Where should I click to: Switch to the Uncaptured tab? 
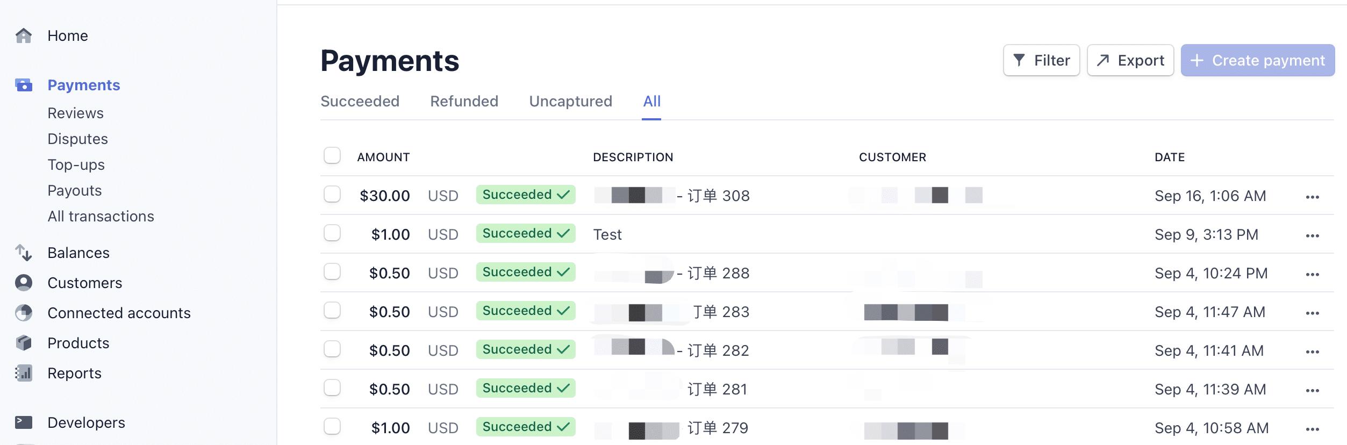[x=570, y=101]
